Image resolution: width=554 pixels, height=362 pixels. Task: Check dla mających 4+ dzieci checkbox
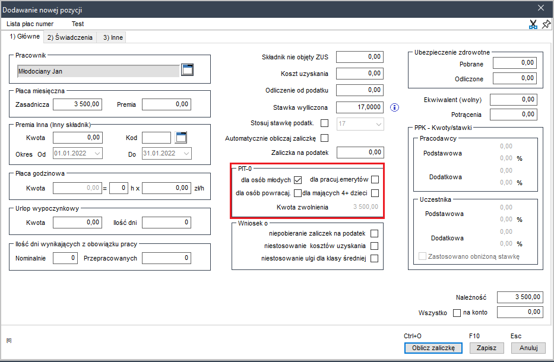(x=375, y=193)
